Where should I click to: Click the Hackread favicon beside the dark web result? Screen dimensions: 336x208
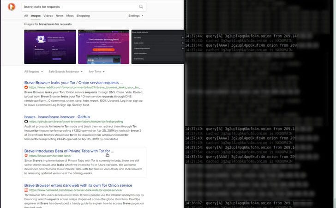[26, 190]
